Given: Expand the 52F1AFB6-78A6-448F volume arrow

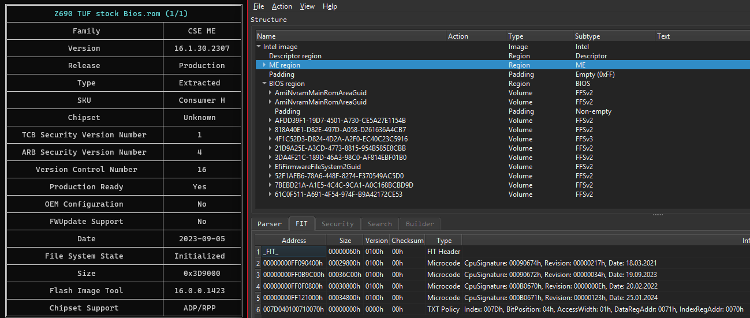Looking at the screenshot, I should point(270,176).
